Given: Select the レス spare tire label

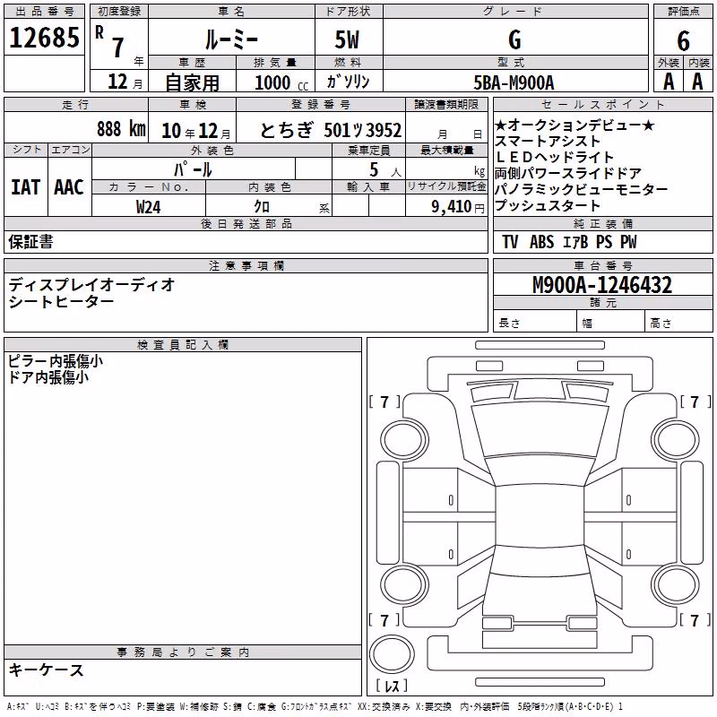Looking at the screenshot, I should point(392,686).
